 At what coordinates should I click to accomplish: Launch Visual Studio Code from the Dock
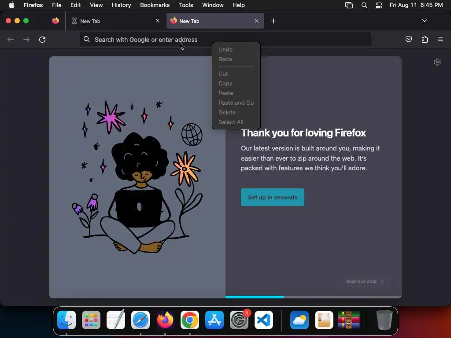[264, 320]
